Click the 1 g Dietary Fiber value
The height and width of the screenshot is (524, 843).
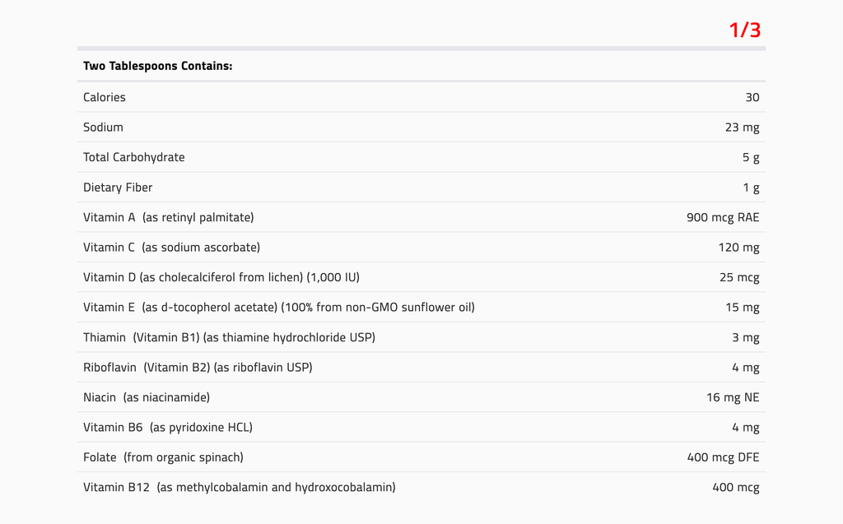click(751, 188)
